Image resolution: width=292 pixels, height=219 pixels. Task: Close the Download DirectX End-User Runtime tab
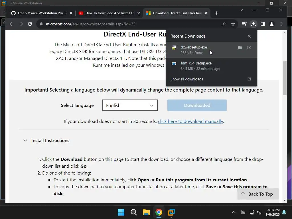(206, 13)
